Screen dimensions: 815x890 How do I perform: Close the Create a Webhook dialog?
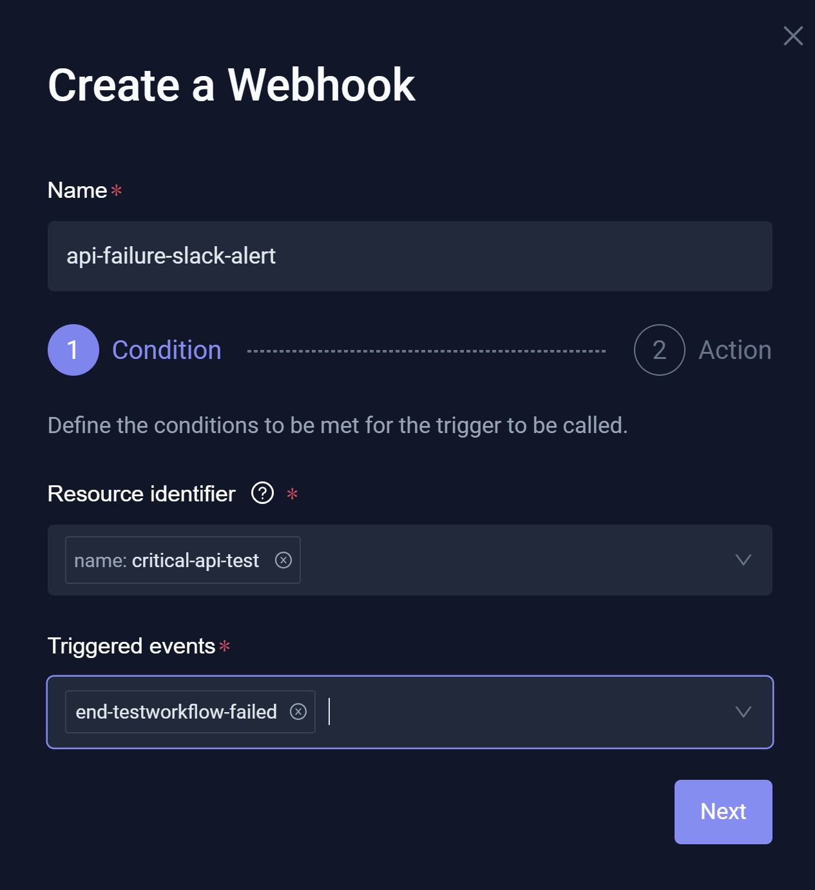793,35
